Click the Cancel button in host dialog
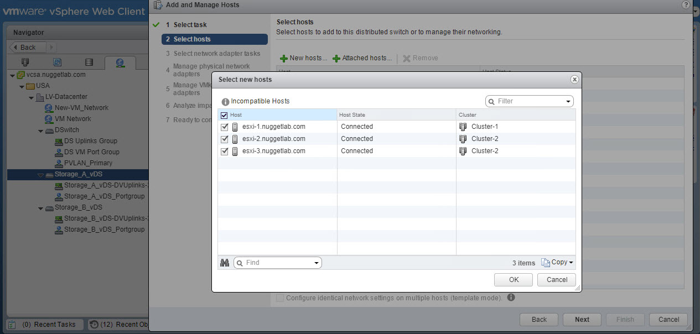 tap(556, 280)
